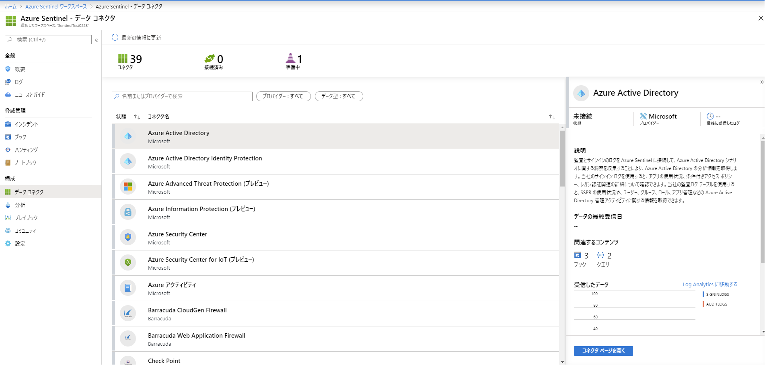Screen dimensions: 765x365
Task: Click the Azure Security Center for IoT icon
Action: tap(128, 263)
